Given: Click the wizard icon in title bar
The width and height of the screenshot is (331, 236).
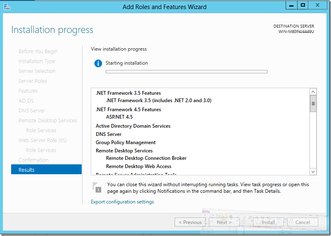Looking at the screenshot, I should [x=6, y=7].
